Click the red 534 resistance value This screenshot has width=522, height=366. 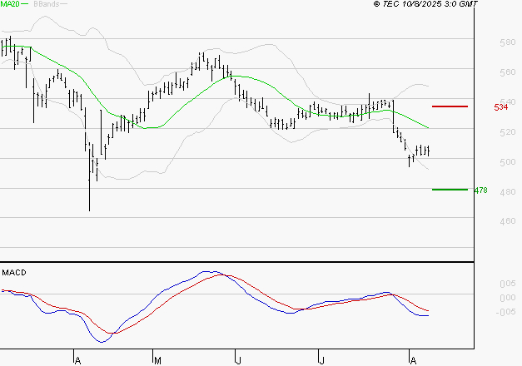click(501, 107)
